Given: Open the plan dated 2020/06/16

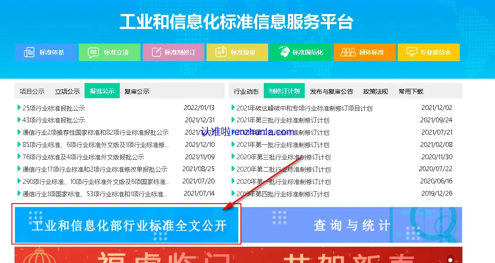Looking at the screenshot, I should 284,182.
